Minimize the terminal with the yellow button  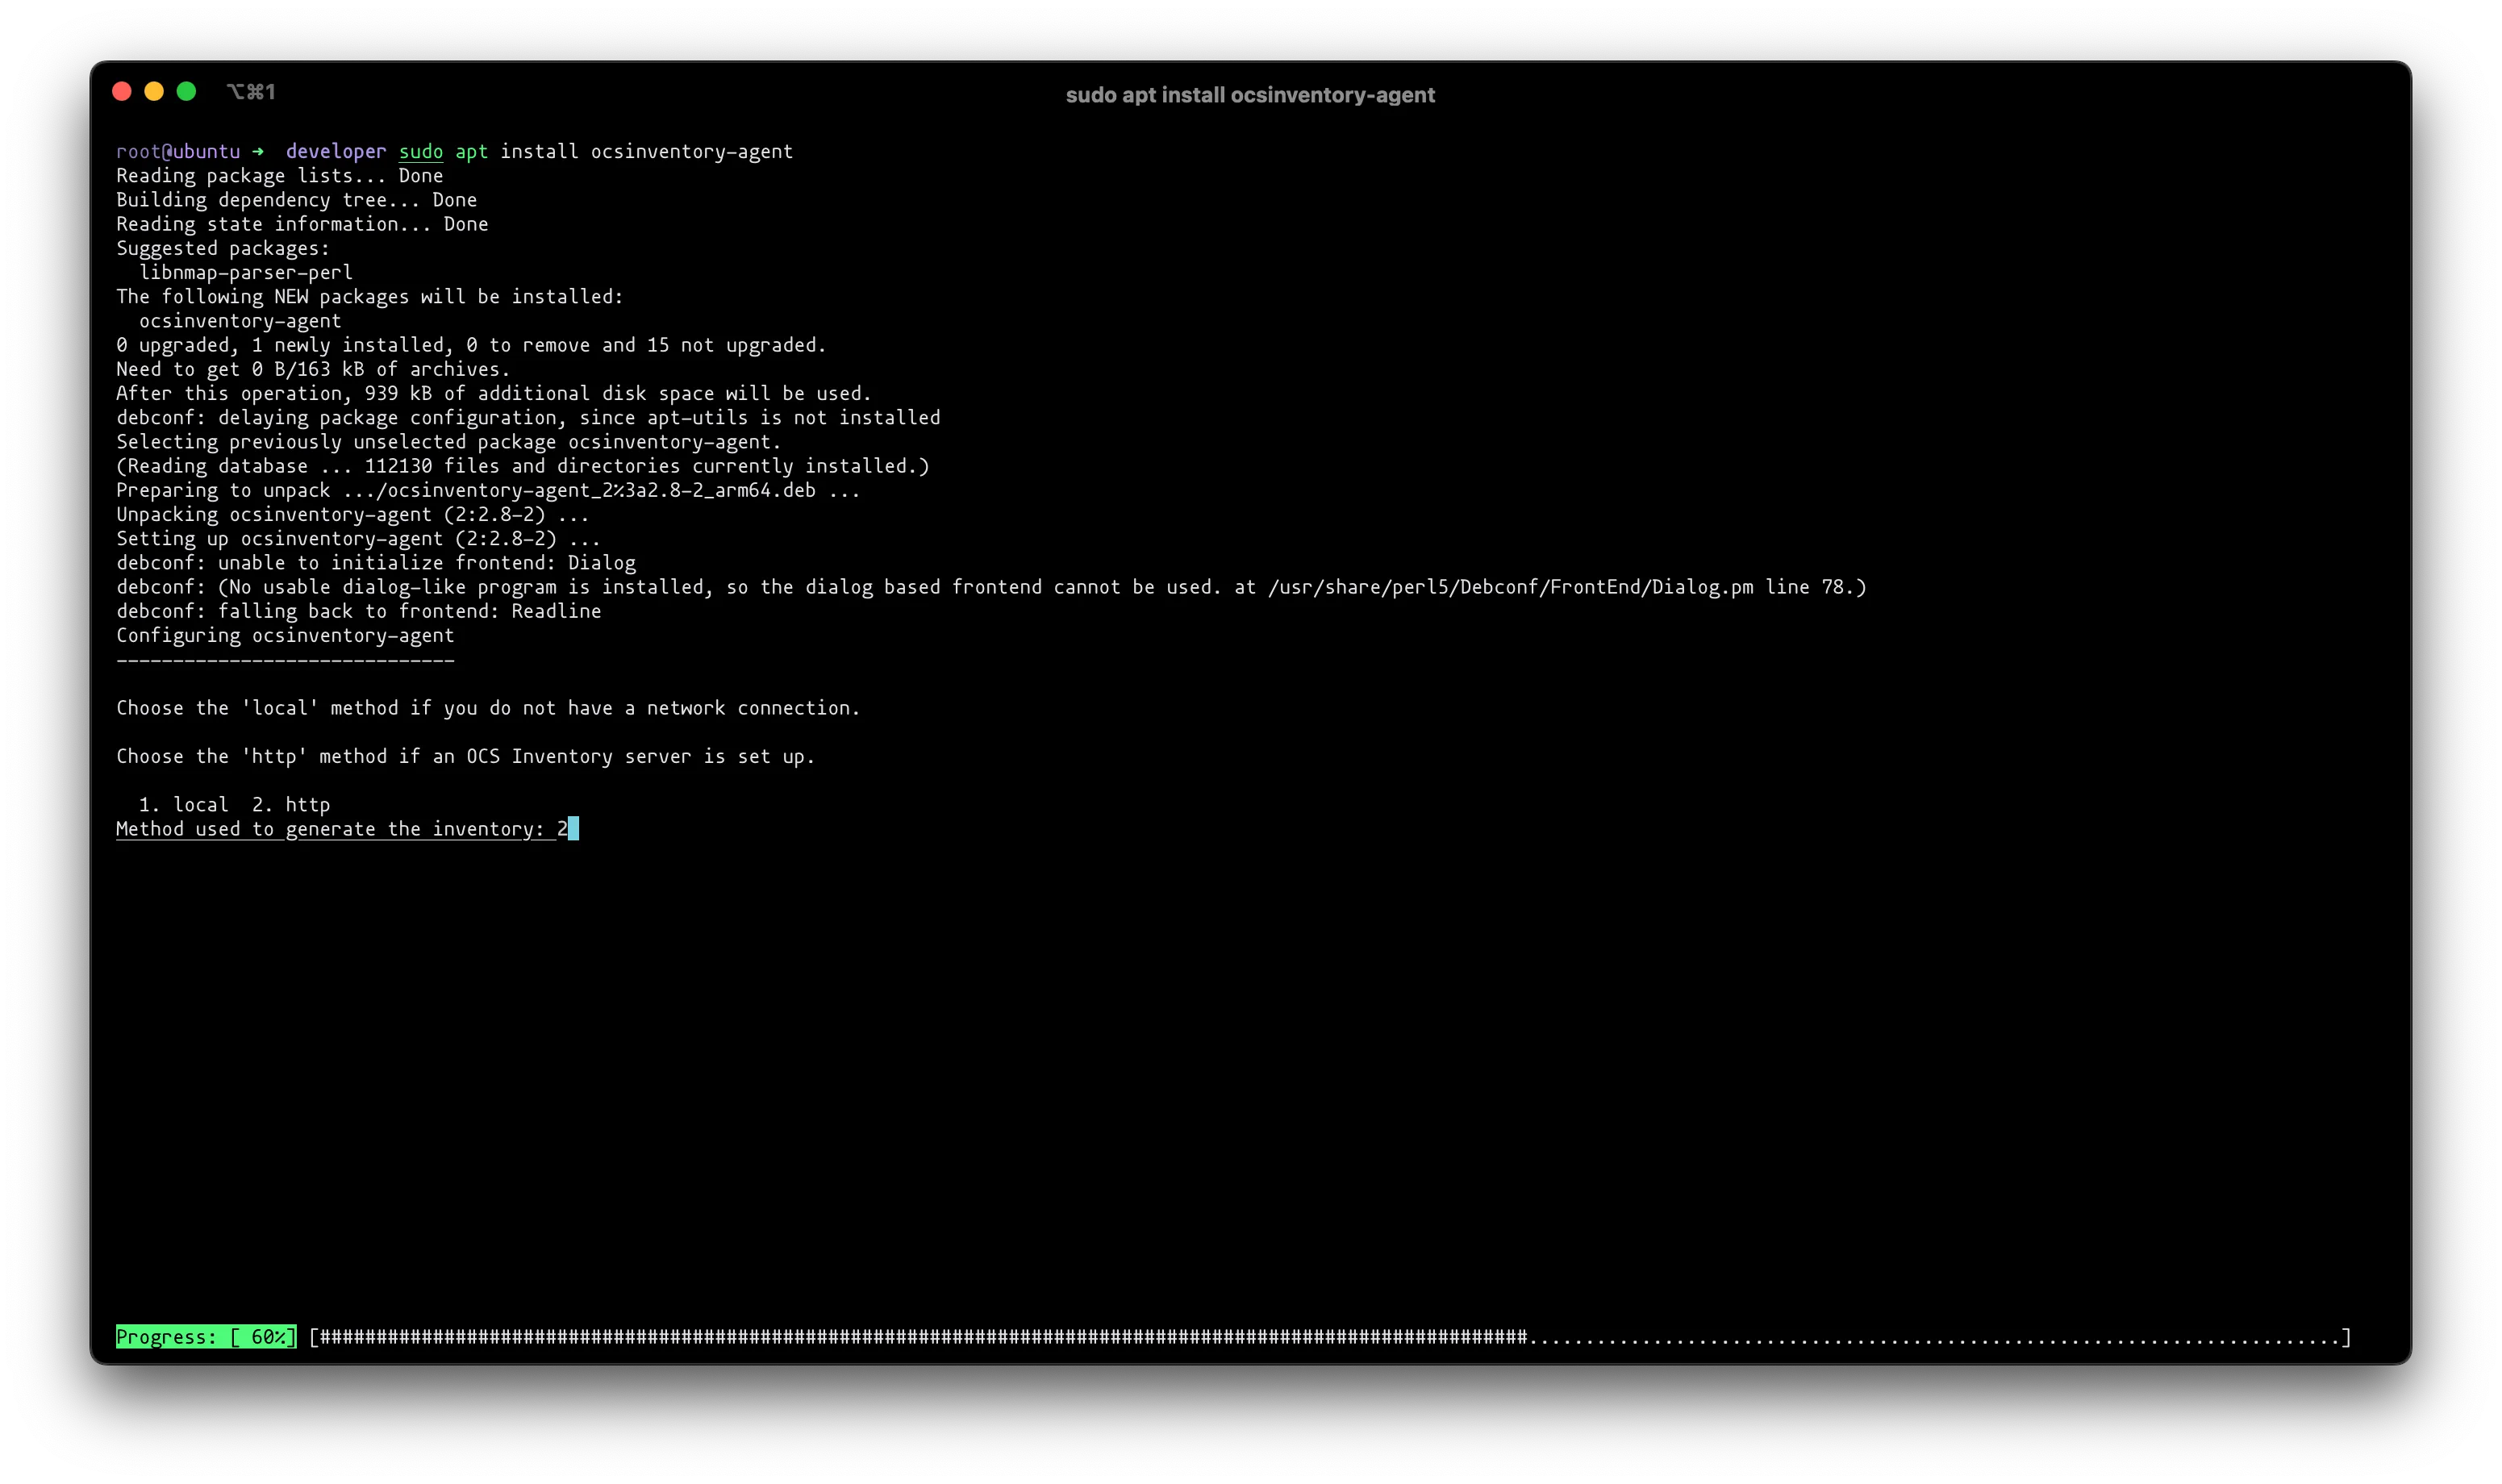(x=154, y=92)
